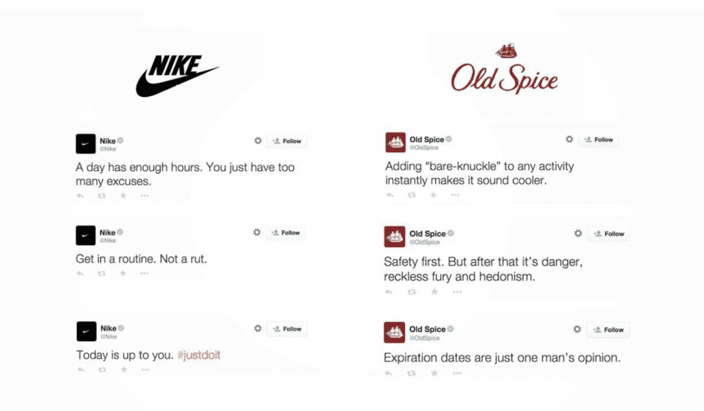The height and width of the screenshot is (411, 704).
Task: Retweet Old Spice's "bare-knuckle" tweet
Action: tap(411, 195)
